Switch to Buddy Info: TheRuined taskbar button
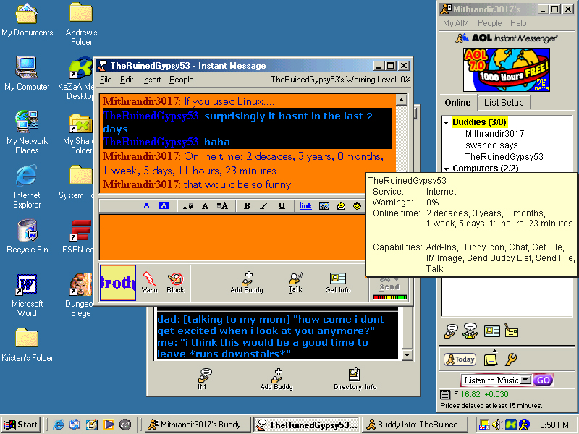 [x=415, y=425]
